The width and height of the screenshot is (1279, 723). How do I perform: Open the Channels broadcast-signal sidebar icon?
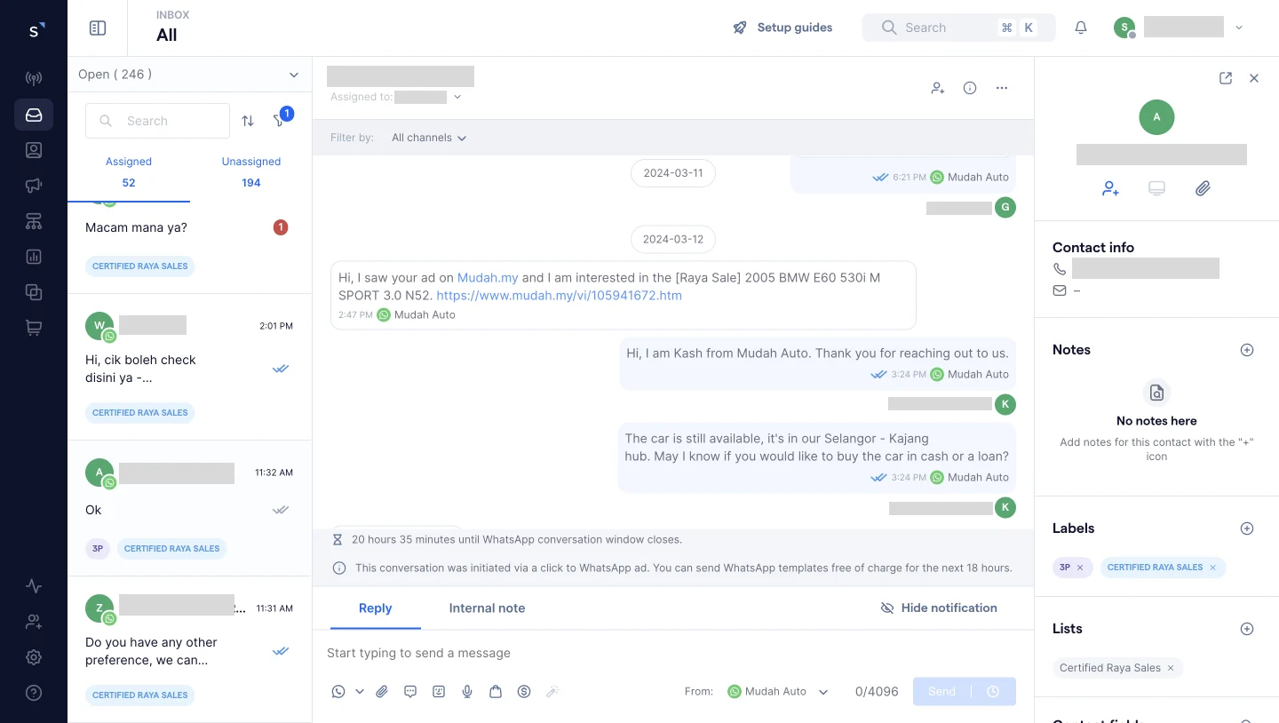tap(34, 79)
